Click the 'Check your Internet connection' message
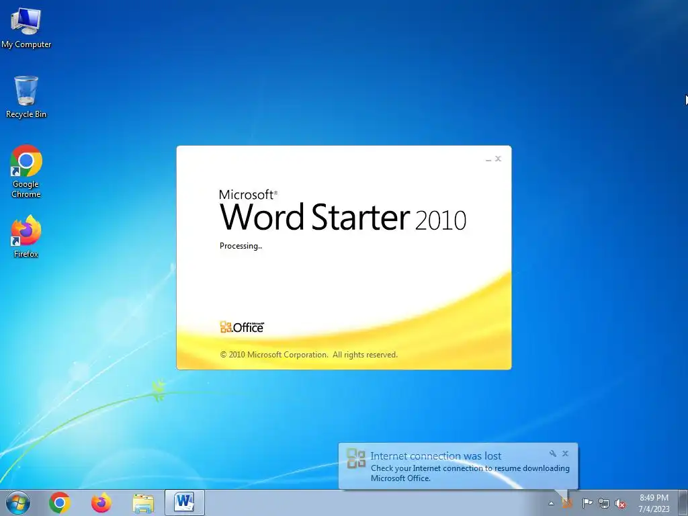The image size is (688, 516). tap(470, 473)
